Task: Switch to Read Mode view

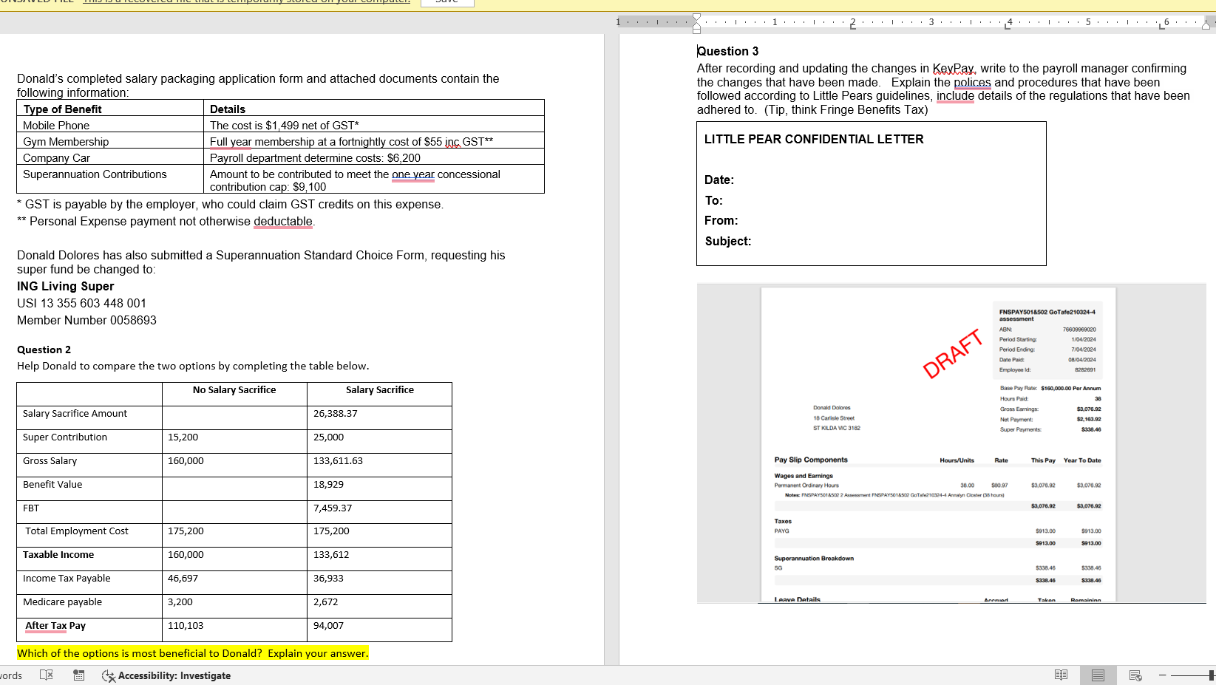Action: click(x=1061, y=675)
